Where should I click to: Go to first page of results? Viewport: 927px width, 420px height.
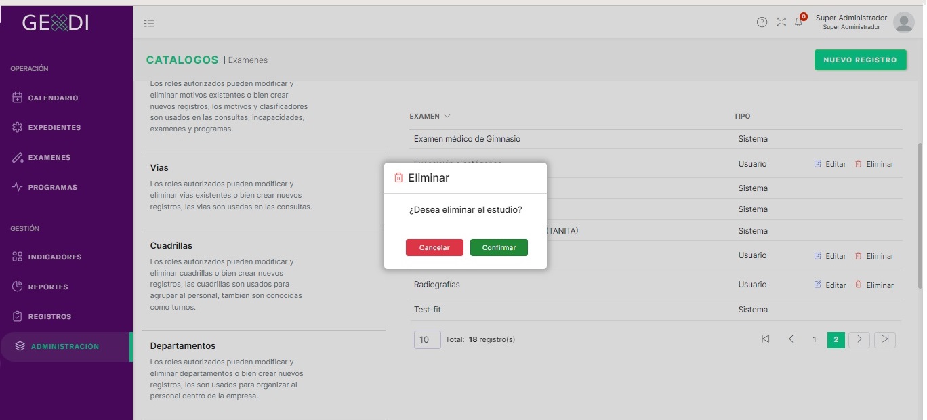point(766,339)
